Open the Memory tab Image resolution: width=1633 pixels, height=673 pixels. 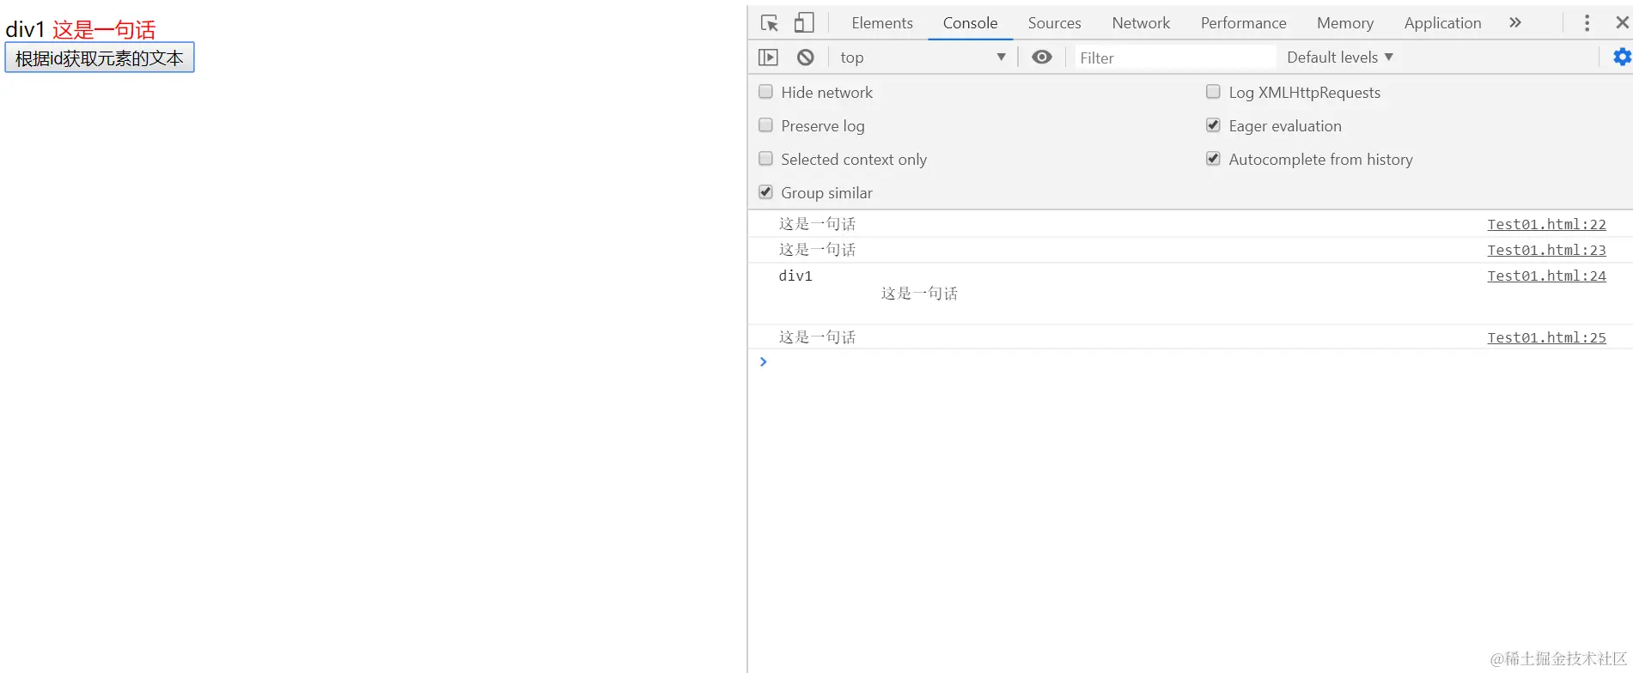(x=1345, y=23)
